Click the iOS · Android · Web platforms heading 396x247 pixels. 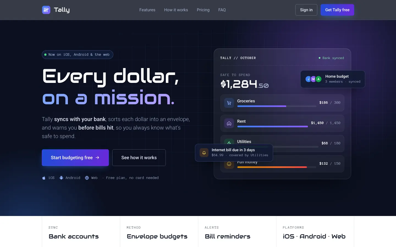(x=314, y=236)
